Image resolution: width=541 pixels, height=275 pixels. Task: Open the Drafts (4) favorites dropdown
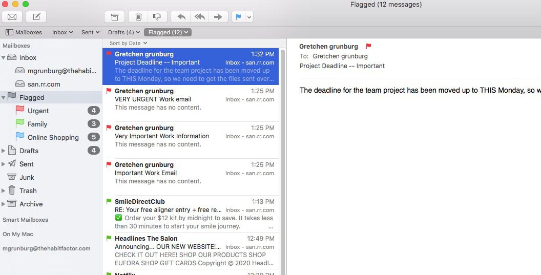click(124, 32)
